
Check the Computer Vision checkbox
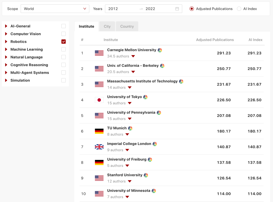click(63, 34)
